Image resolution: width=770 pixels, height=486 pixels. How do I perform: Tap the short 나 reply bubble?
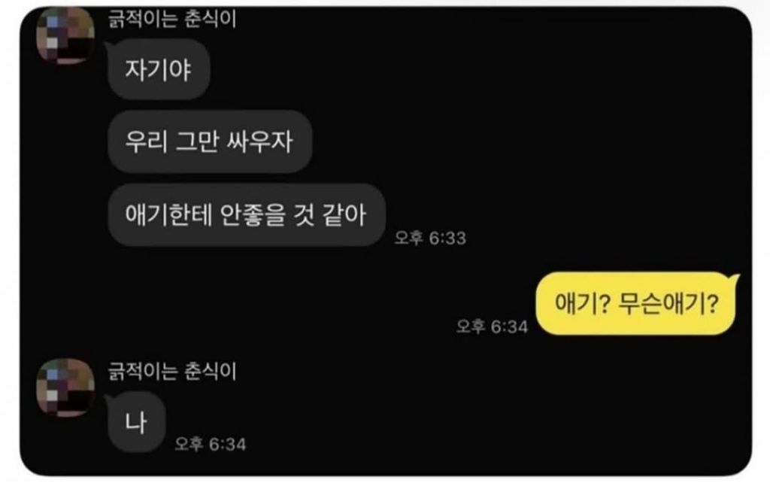click(x=136, y=422)
